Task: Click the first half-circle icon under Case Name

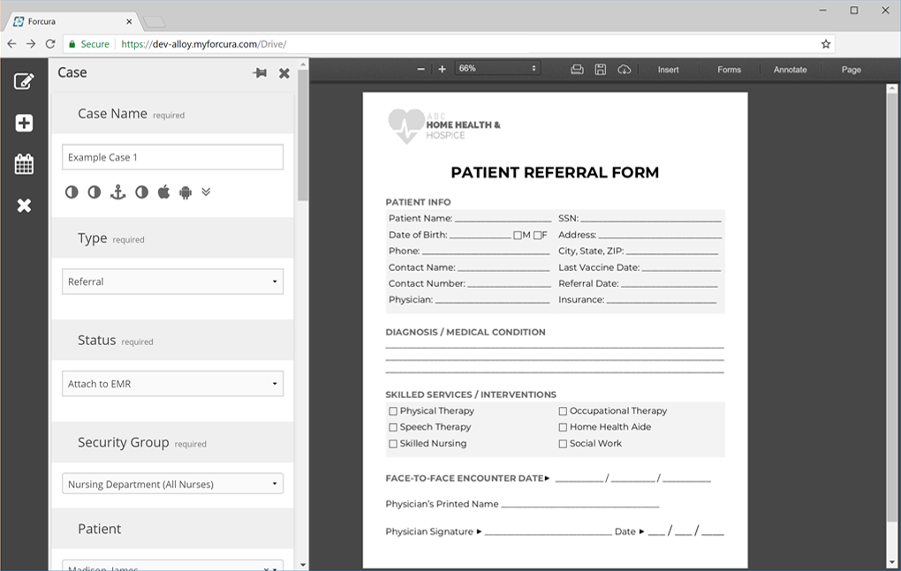Action: tap(72, 192)
